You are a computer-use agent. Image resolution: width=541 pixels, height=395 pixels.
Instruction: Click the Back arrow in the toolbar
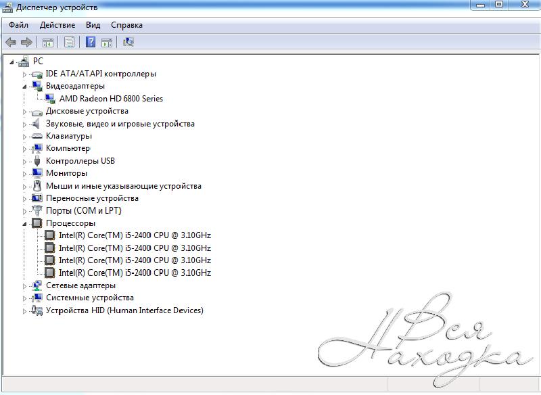point(11,42)
